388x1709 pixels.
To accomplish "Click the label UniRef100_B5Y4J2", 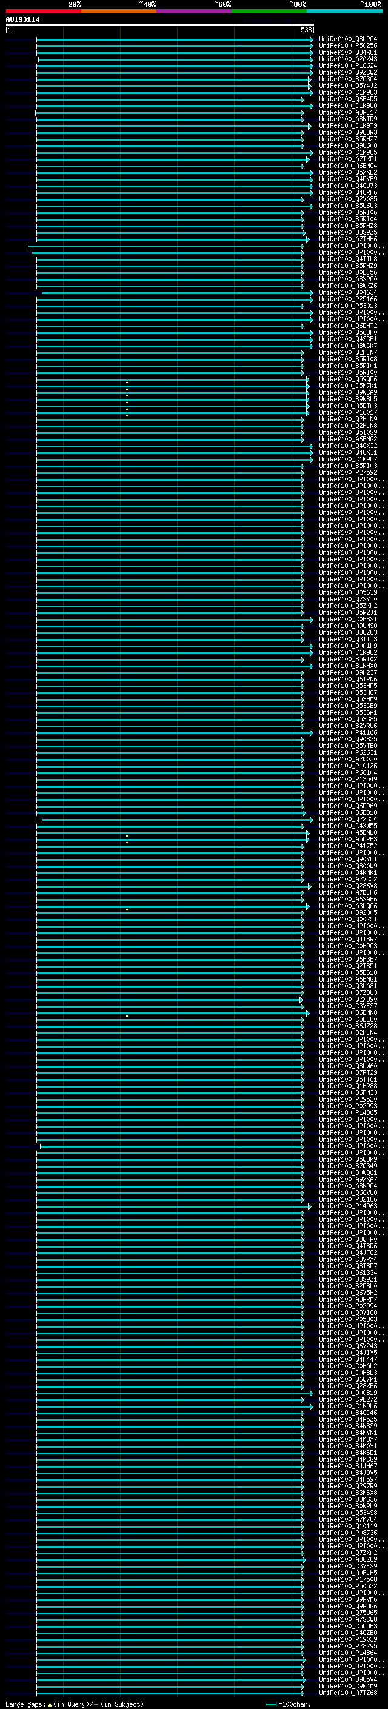I will pyautogui.click(x=347, y=85).
